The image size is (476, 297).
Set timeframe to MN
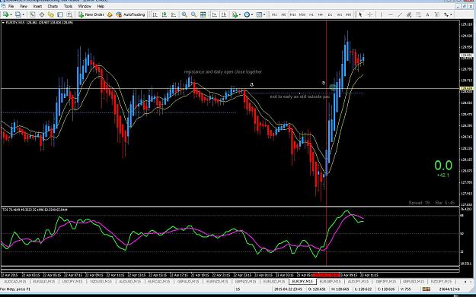coord(349,14)
